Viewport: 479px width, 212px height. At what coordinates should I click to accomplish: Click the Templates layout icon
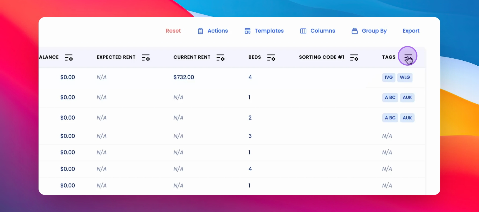[248, 31]
